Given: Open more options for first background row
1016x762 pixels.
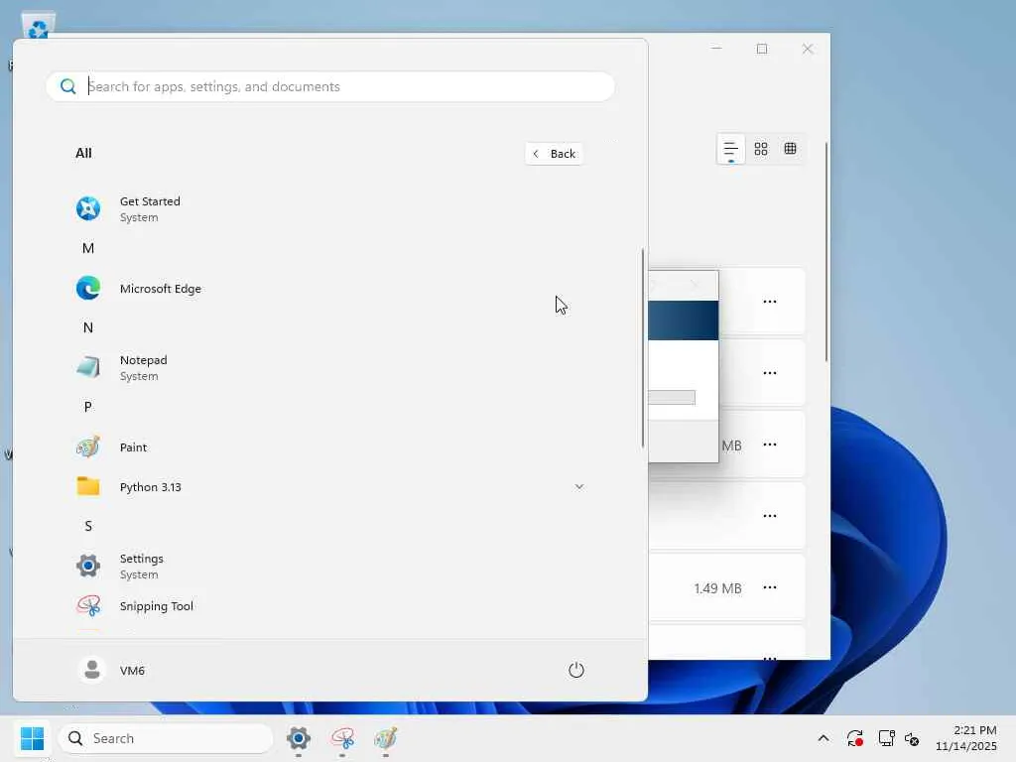Looking at the screenshot, I should [x=770, y=302].
